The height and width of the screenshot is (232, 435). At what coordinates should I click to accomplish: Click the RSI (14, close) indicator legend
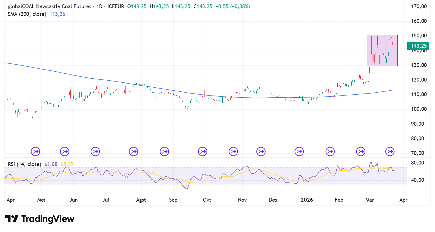point(25,164)
